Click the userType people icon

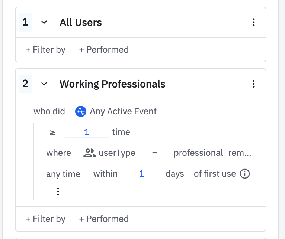(90, 153)
